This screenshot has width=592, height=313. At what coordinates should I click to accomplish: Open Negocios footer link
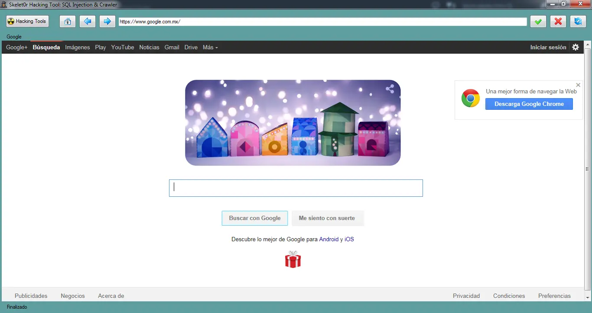click(x=73, y=296)
